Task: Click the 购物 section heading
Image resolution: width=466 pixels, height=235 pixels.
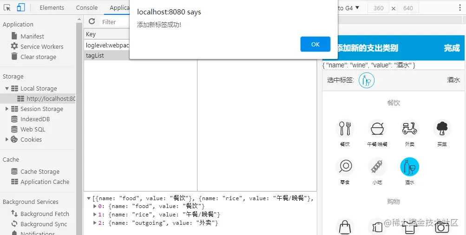Action: point(394,202)
